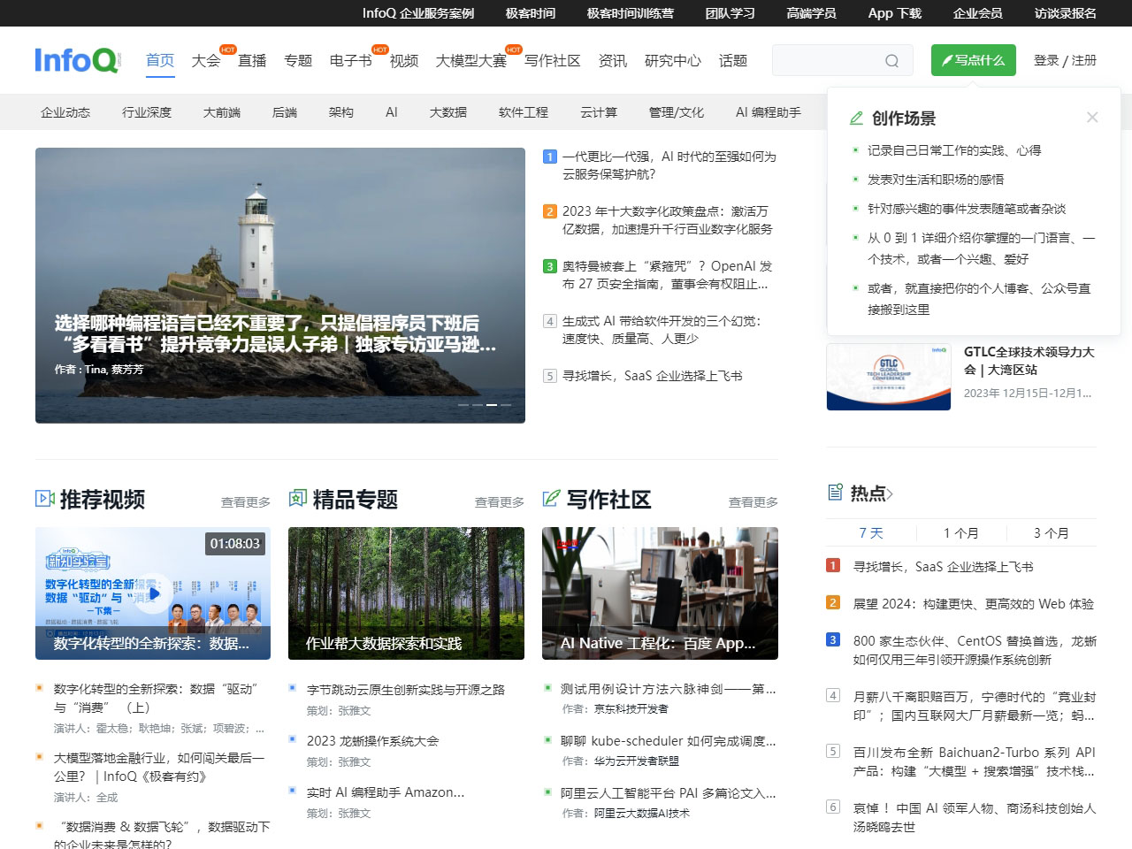Screen dimensions: 1132x849
Task: Click the 写作社区 pen section icon
Action: (x=551, y=499)
